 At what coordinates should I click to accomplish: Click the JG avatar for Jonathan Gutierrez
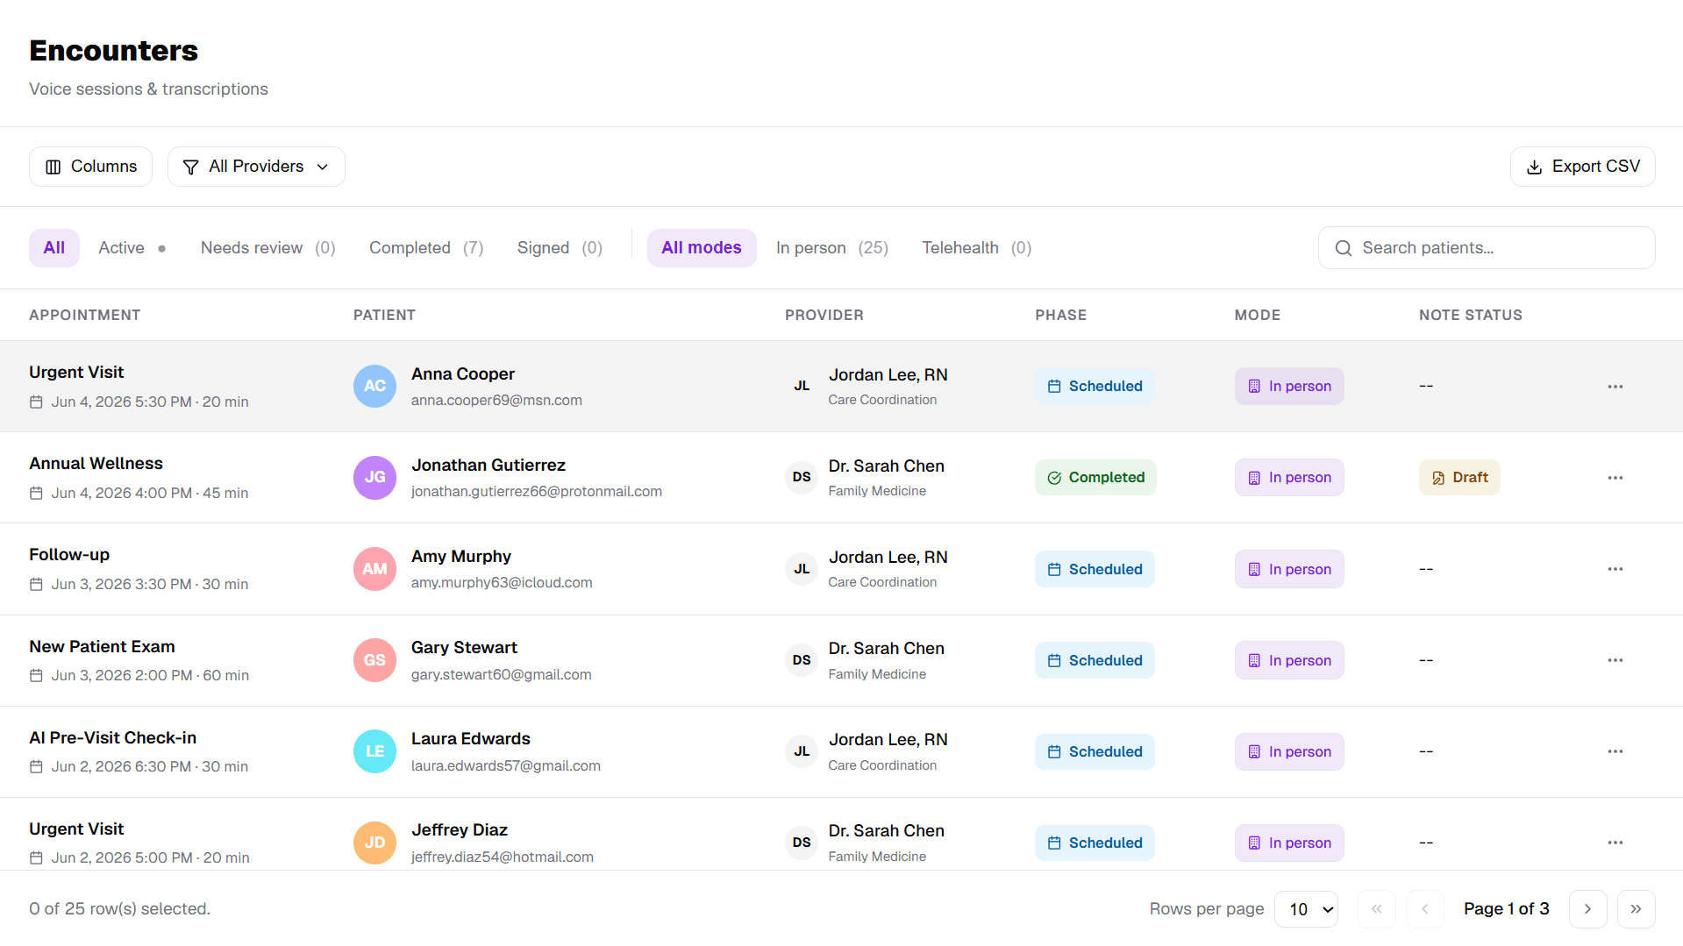pos(374,478)
